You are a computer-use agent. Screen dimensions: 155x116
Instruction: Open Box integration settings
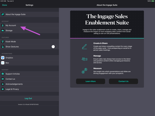click(x=29, y=63)
